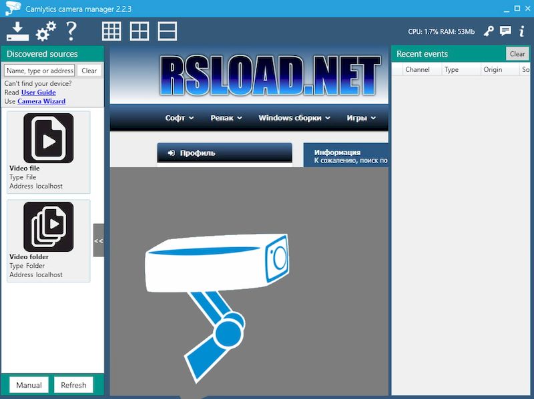Open help with the question mark icon
The height and width of the screenshot is (399, 534).
[x=71, y=31]
